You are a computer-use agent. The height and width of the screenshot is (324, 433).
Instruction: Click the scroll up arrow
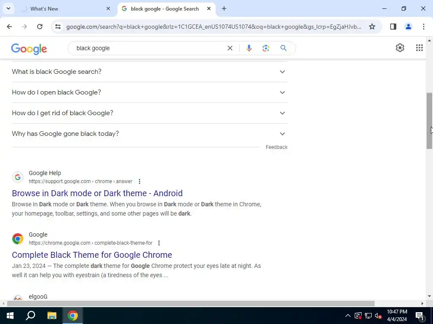click(x=429, y=41)
